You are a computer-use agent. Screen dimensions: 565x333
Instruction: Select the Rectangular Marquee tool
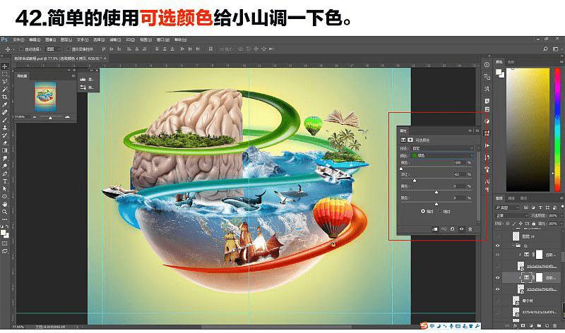click(x=5, y=74)
